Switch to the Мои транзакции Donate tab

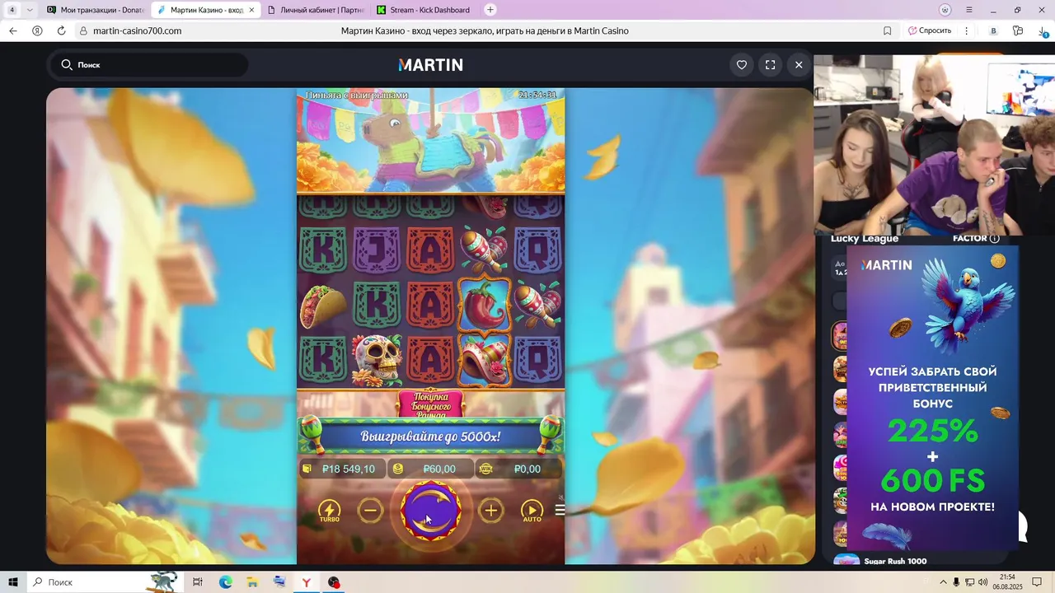click(x=95, y=10)
